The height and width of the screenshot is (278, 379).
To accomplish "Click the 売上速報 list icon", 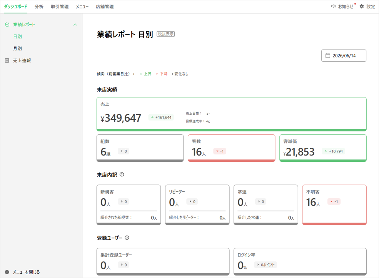I will click(7, 60).
